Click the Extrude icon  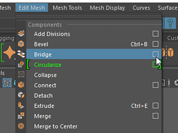pos(21,105)
